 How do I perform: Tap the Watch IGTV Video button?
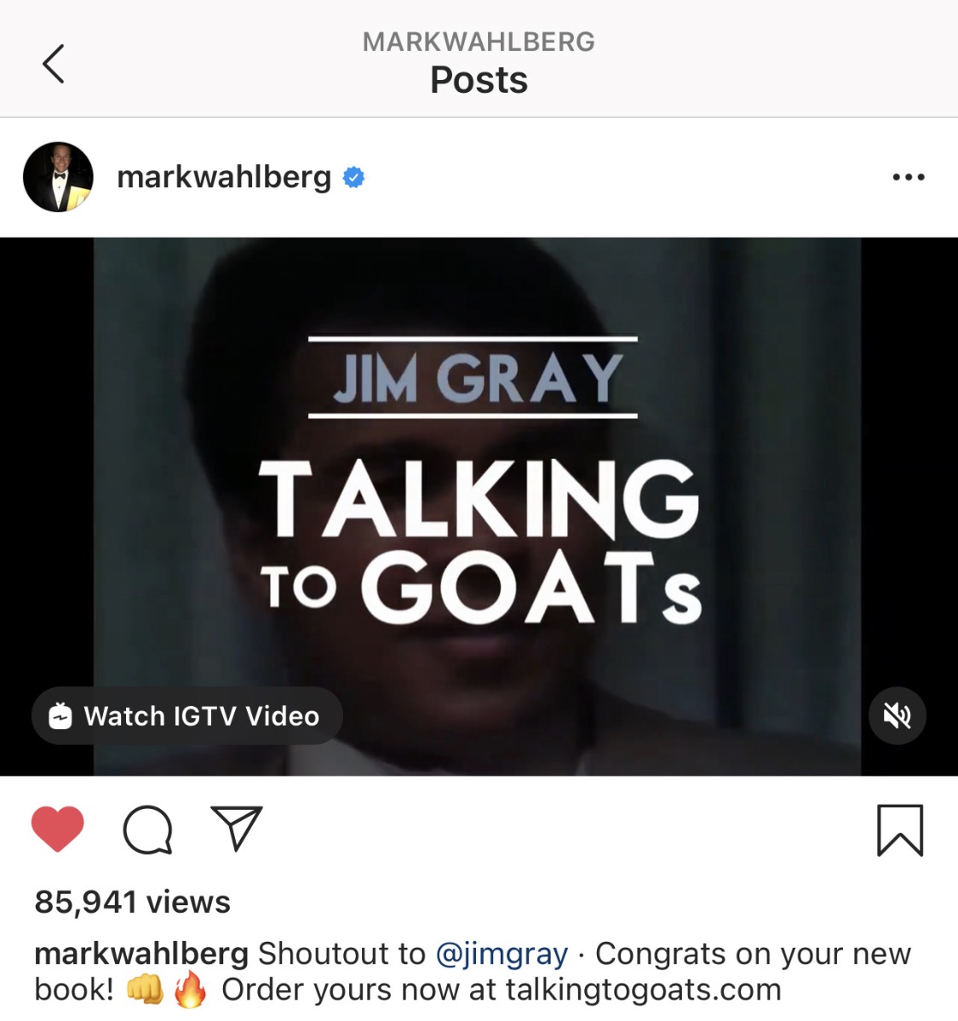[186, 715]
